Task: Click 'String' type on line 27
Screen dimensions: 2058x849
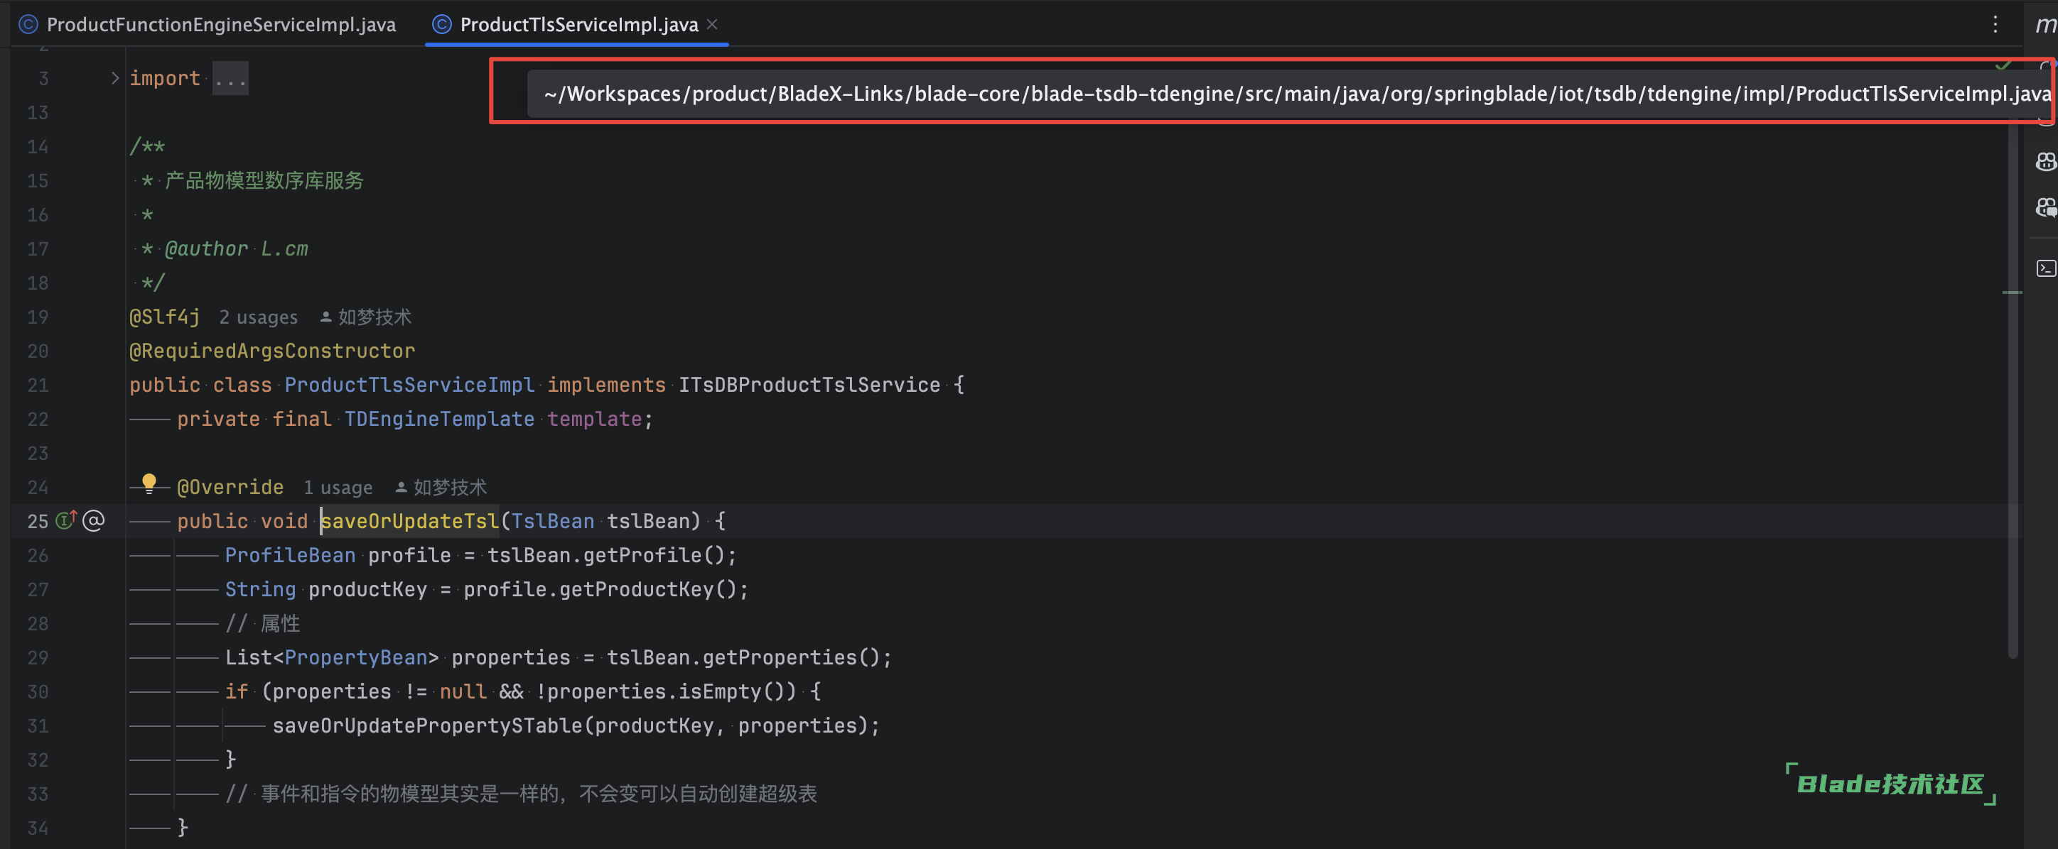Action: pyautogui.click(x=260, y=590)
